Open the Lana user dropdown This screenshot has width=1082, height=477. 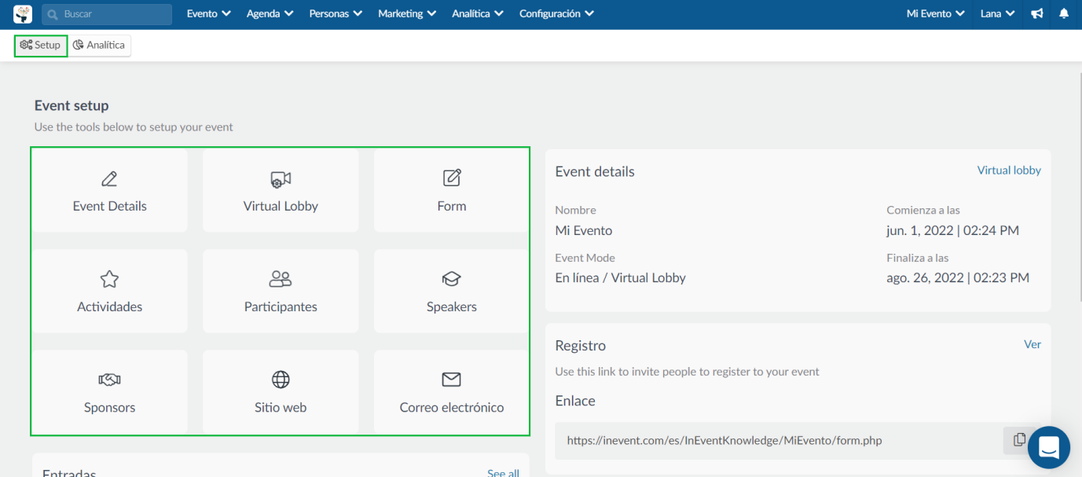pyautogui.click(x=998, y=14)
